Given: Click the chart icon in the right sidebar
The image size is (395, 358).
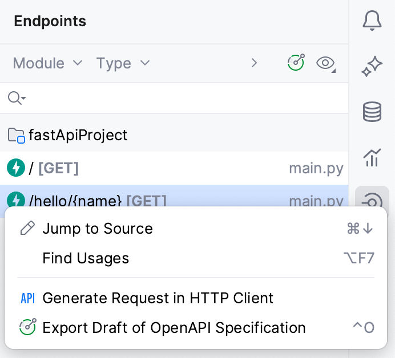Looking at the screenshot, I should pos(372,157).
